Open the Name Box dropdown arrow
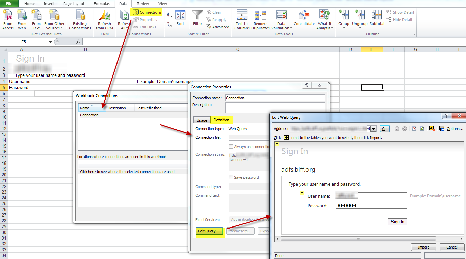The height and width of the screenshot is (259, 466). coord(50,42)
